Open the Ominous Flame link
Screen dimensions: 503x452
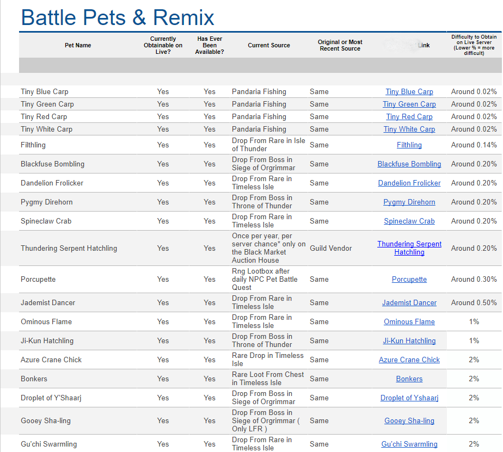tap(409, 321)
